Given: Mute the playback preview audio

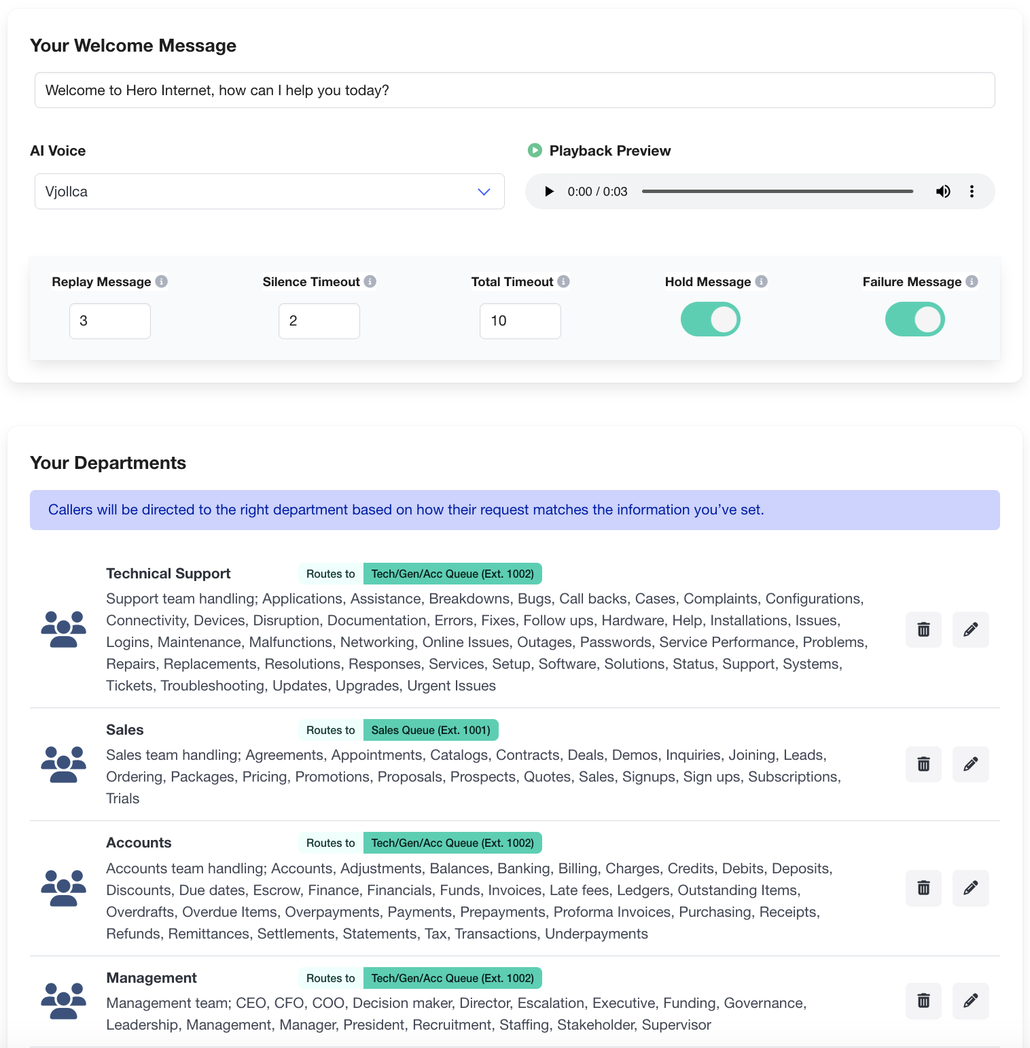Looking at the screenshot, I should (943, 192).
